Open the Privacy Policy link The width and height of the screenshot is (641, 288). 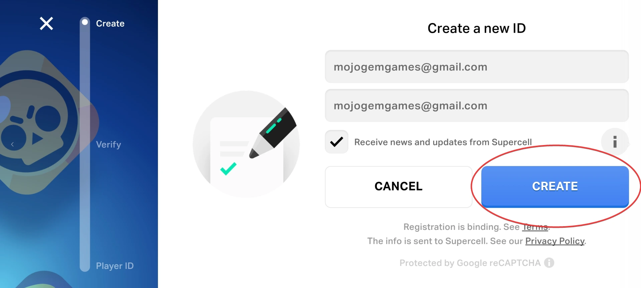pyautogui.click(x=554, y=241)
